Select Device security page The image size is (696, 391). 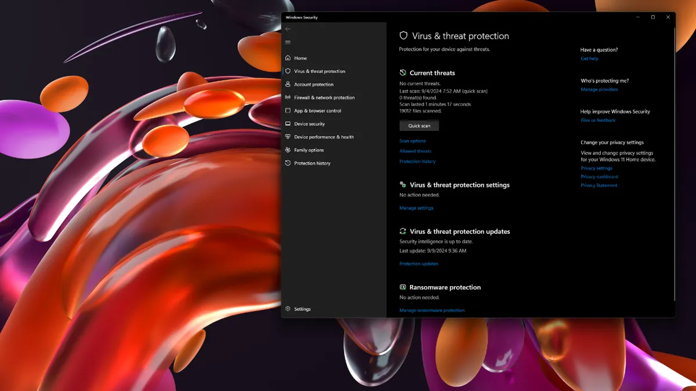310,124
